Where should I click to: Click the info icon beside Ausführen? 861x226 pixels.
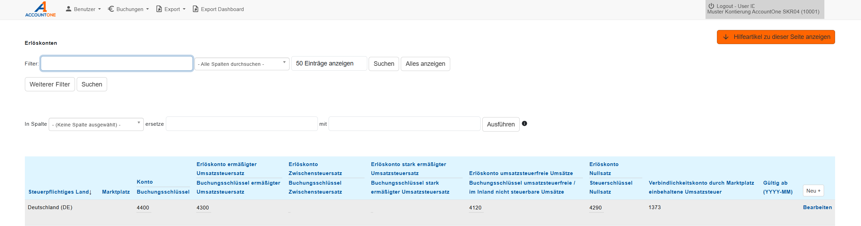tap(524, 124)
